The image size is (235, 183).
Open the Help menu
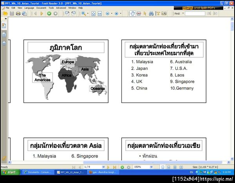(80, 8)
